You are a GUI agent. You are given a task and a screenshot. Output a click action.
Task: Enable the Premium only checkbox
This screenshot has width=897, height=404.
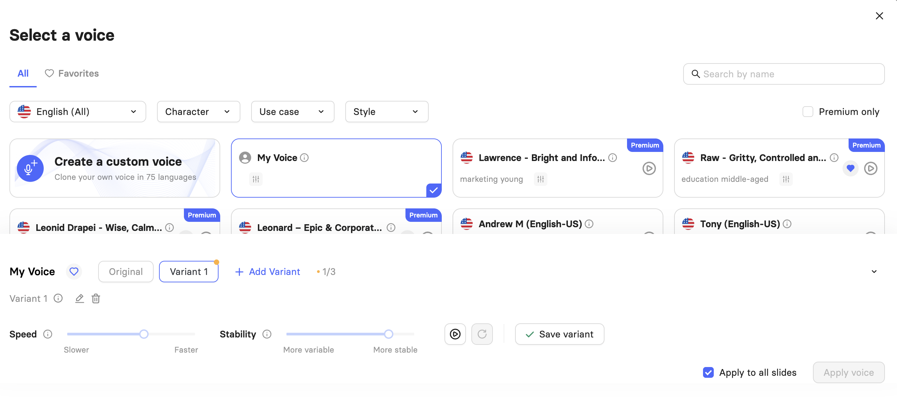[x=808, y=112]
